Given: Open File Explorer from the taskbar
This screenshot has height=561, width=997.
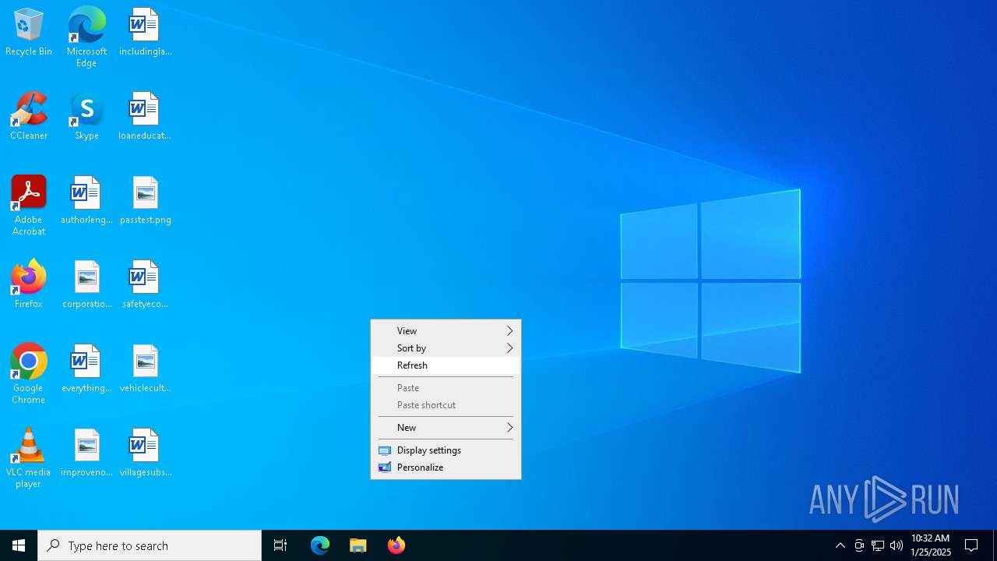Looking at the screenshot, I should (x=358, y=545).
